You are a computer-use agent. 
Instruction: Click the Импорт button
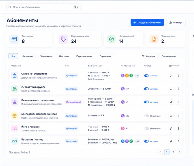(x=176, y=22)
